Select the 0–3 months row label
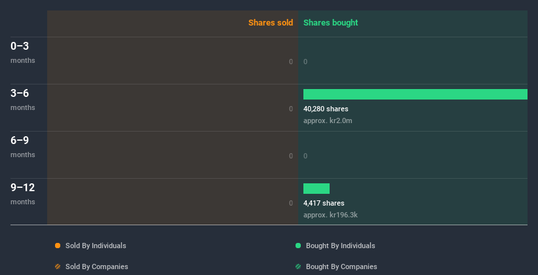Image resolution: width=538 pixels, height=275 pixels. click(23, 52)
